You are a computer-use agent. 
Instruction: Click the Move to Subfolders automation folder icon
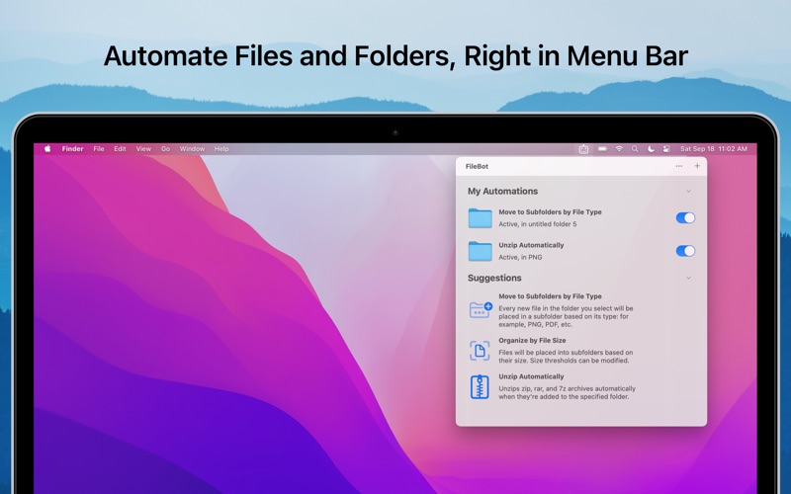[480, 218]
